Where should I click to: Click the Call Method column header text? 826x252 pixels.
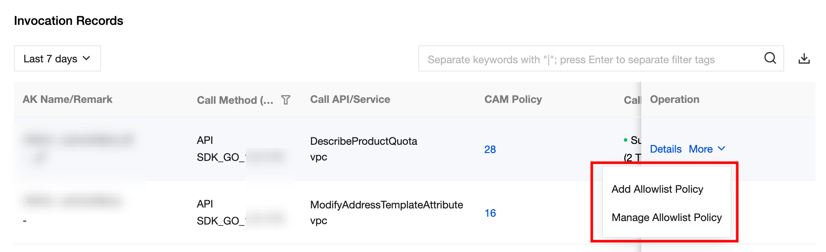tap(235, 100)
